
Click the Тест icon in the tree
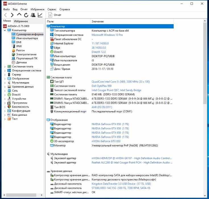[9, 119]
